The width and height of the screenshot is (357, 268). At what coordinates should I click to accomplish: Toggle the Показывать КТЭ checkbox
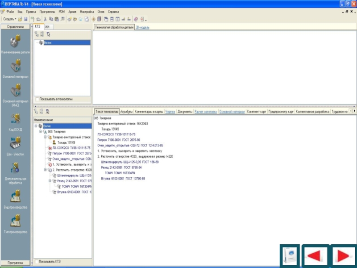click(37, 262)
